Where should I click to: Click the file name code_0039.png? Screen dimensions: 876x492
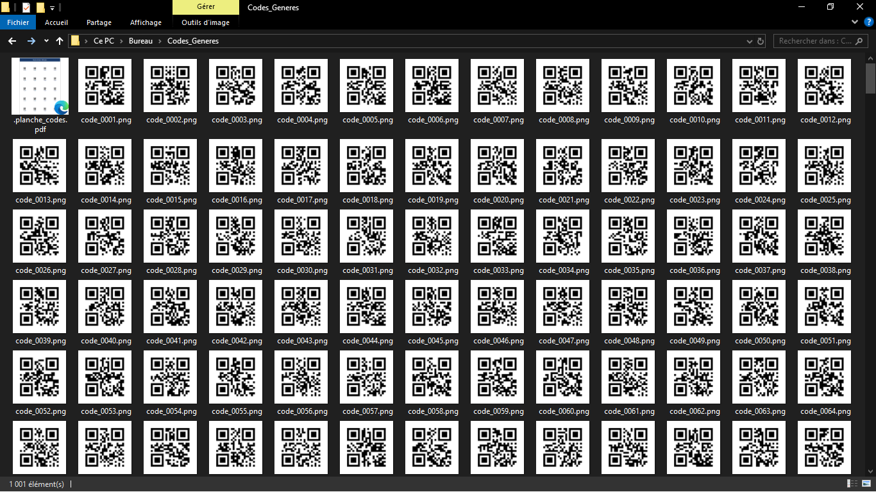(x=40, y=341)
